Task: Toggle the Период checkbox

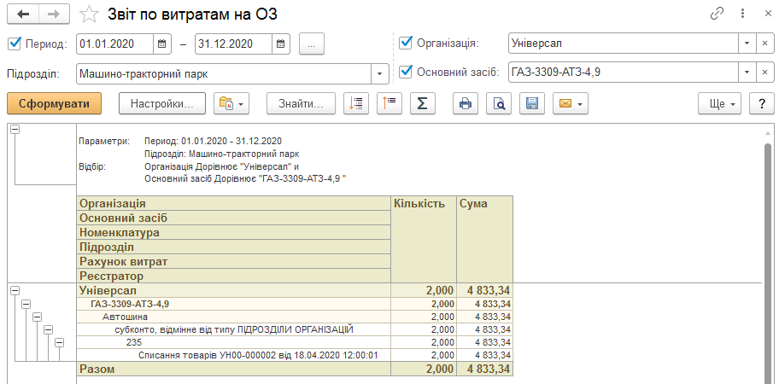Action: (x=15, y=44)
